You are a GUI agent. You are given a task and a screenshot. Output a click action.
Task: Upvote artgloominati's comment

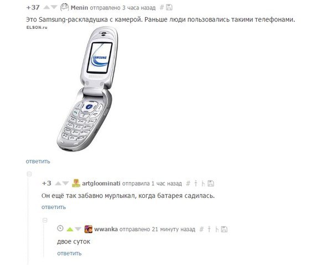pyautogui.click(x=58, y=184)
